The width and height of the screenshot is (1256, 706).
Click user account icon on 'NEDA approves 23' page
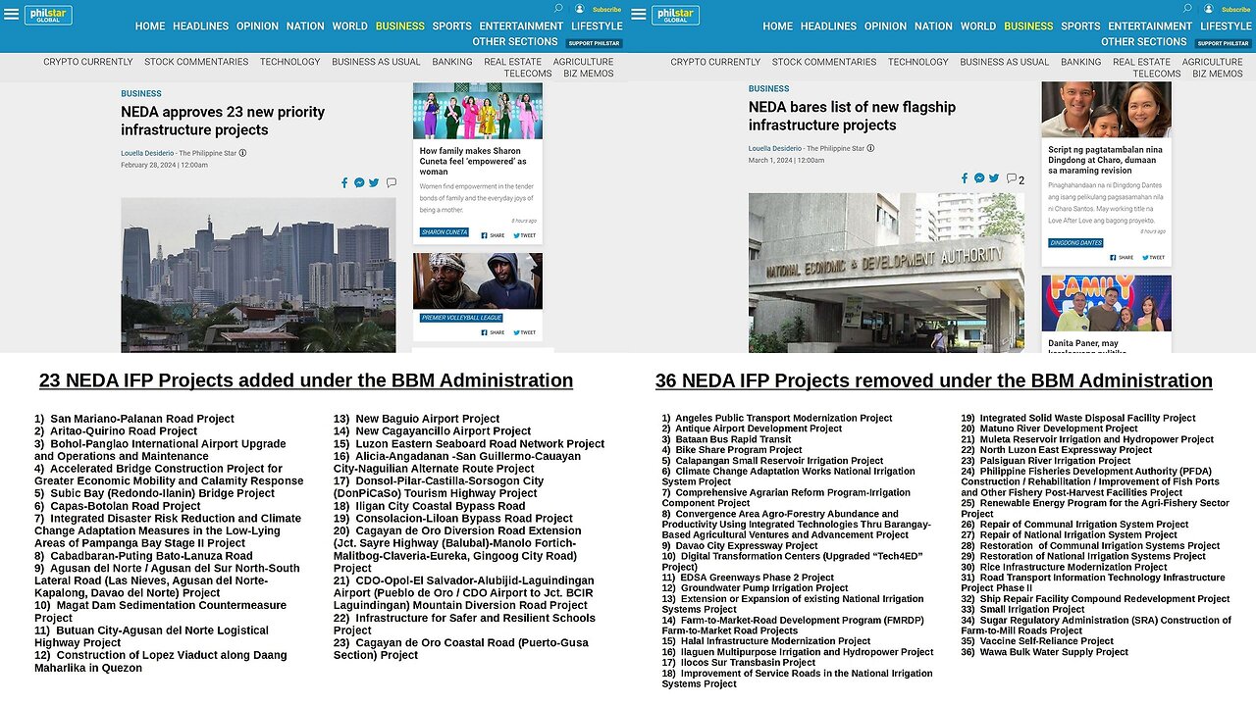tap(580, 9)
